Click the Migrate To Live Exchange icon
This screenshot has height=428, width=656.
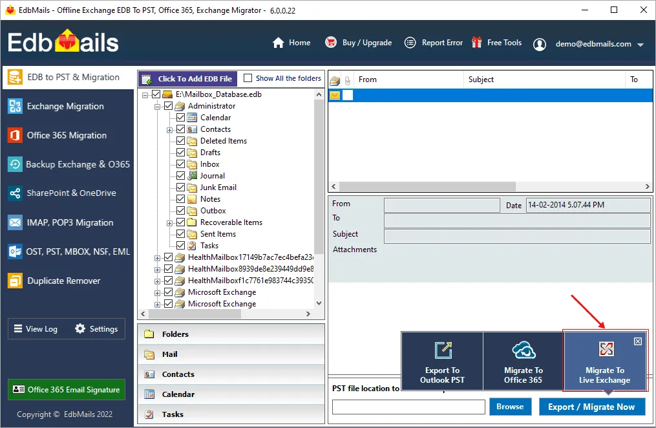pos(606,349)
